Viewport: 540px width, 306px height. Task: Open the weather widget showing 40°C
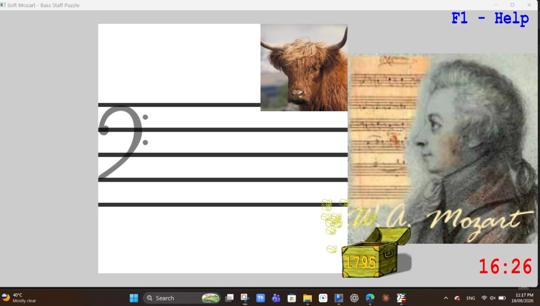tap(19, 298)
